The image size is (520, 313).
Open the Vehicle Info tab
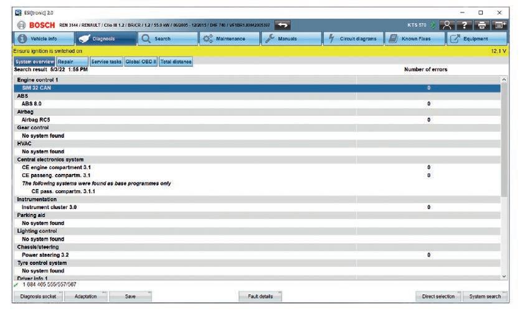pos(44,39)
